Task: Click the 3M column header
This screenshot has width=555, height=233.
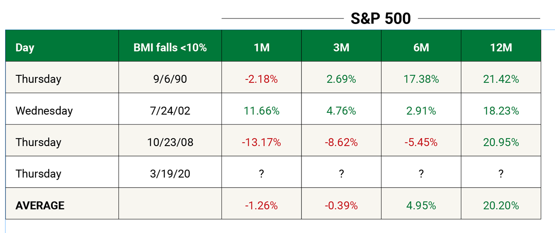Action: (341, 48)
